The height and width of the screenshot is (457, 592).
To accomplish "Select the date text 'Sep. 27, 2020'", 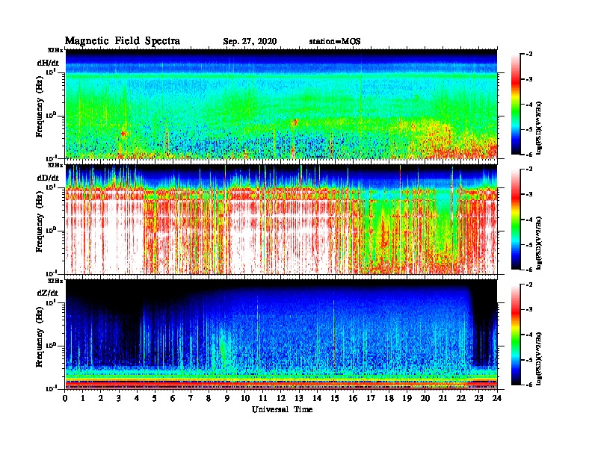I will point(250,42).
